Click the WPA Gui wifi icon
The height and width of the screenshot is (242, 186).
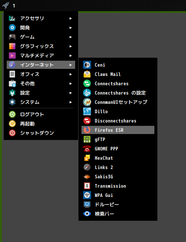tap(87, 195)
